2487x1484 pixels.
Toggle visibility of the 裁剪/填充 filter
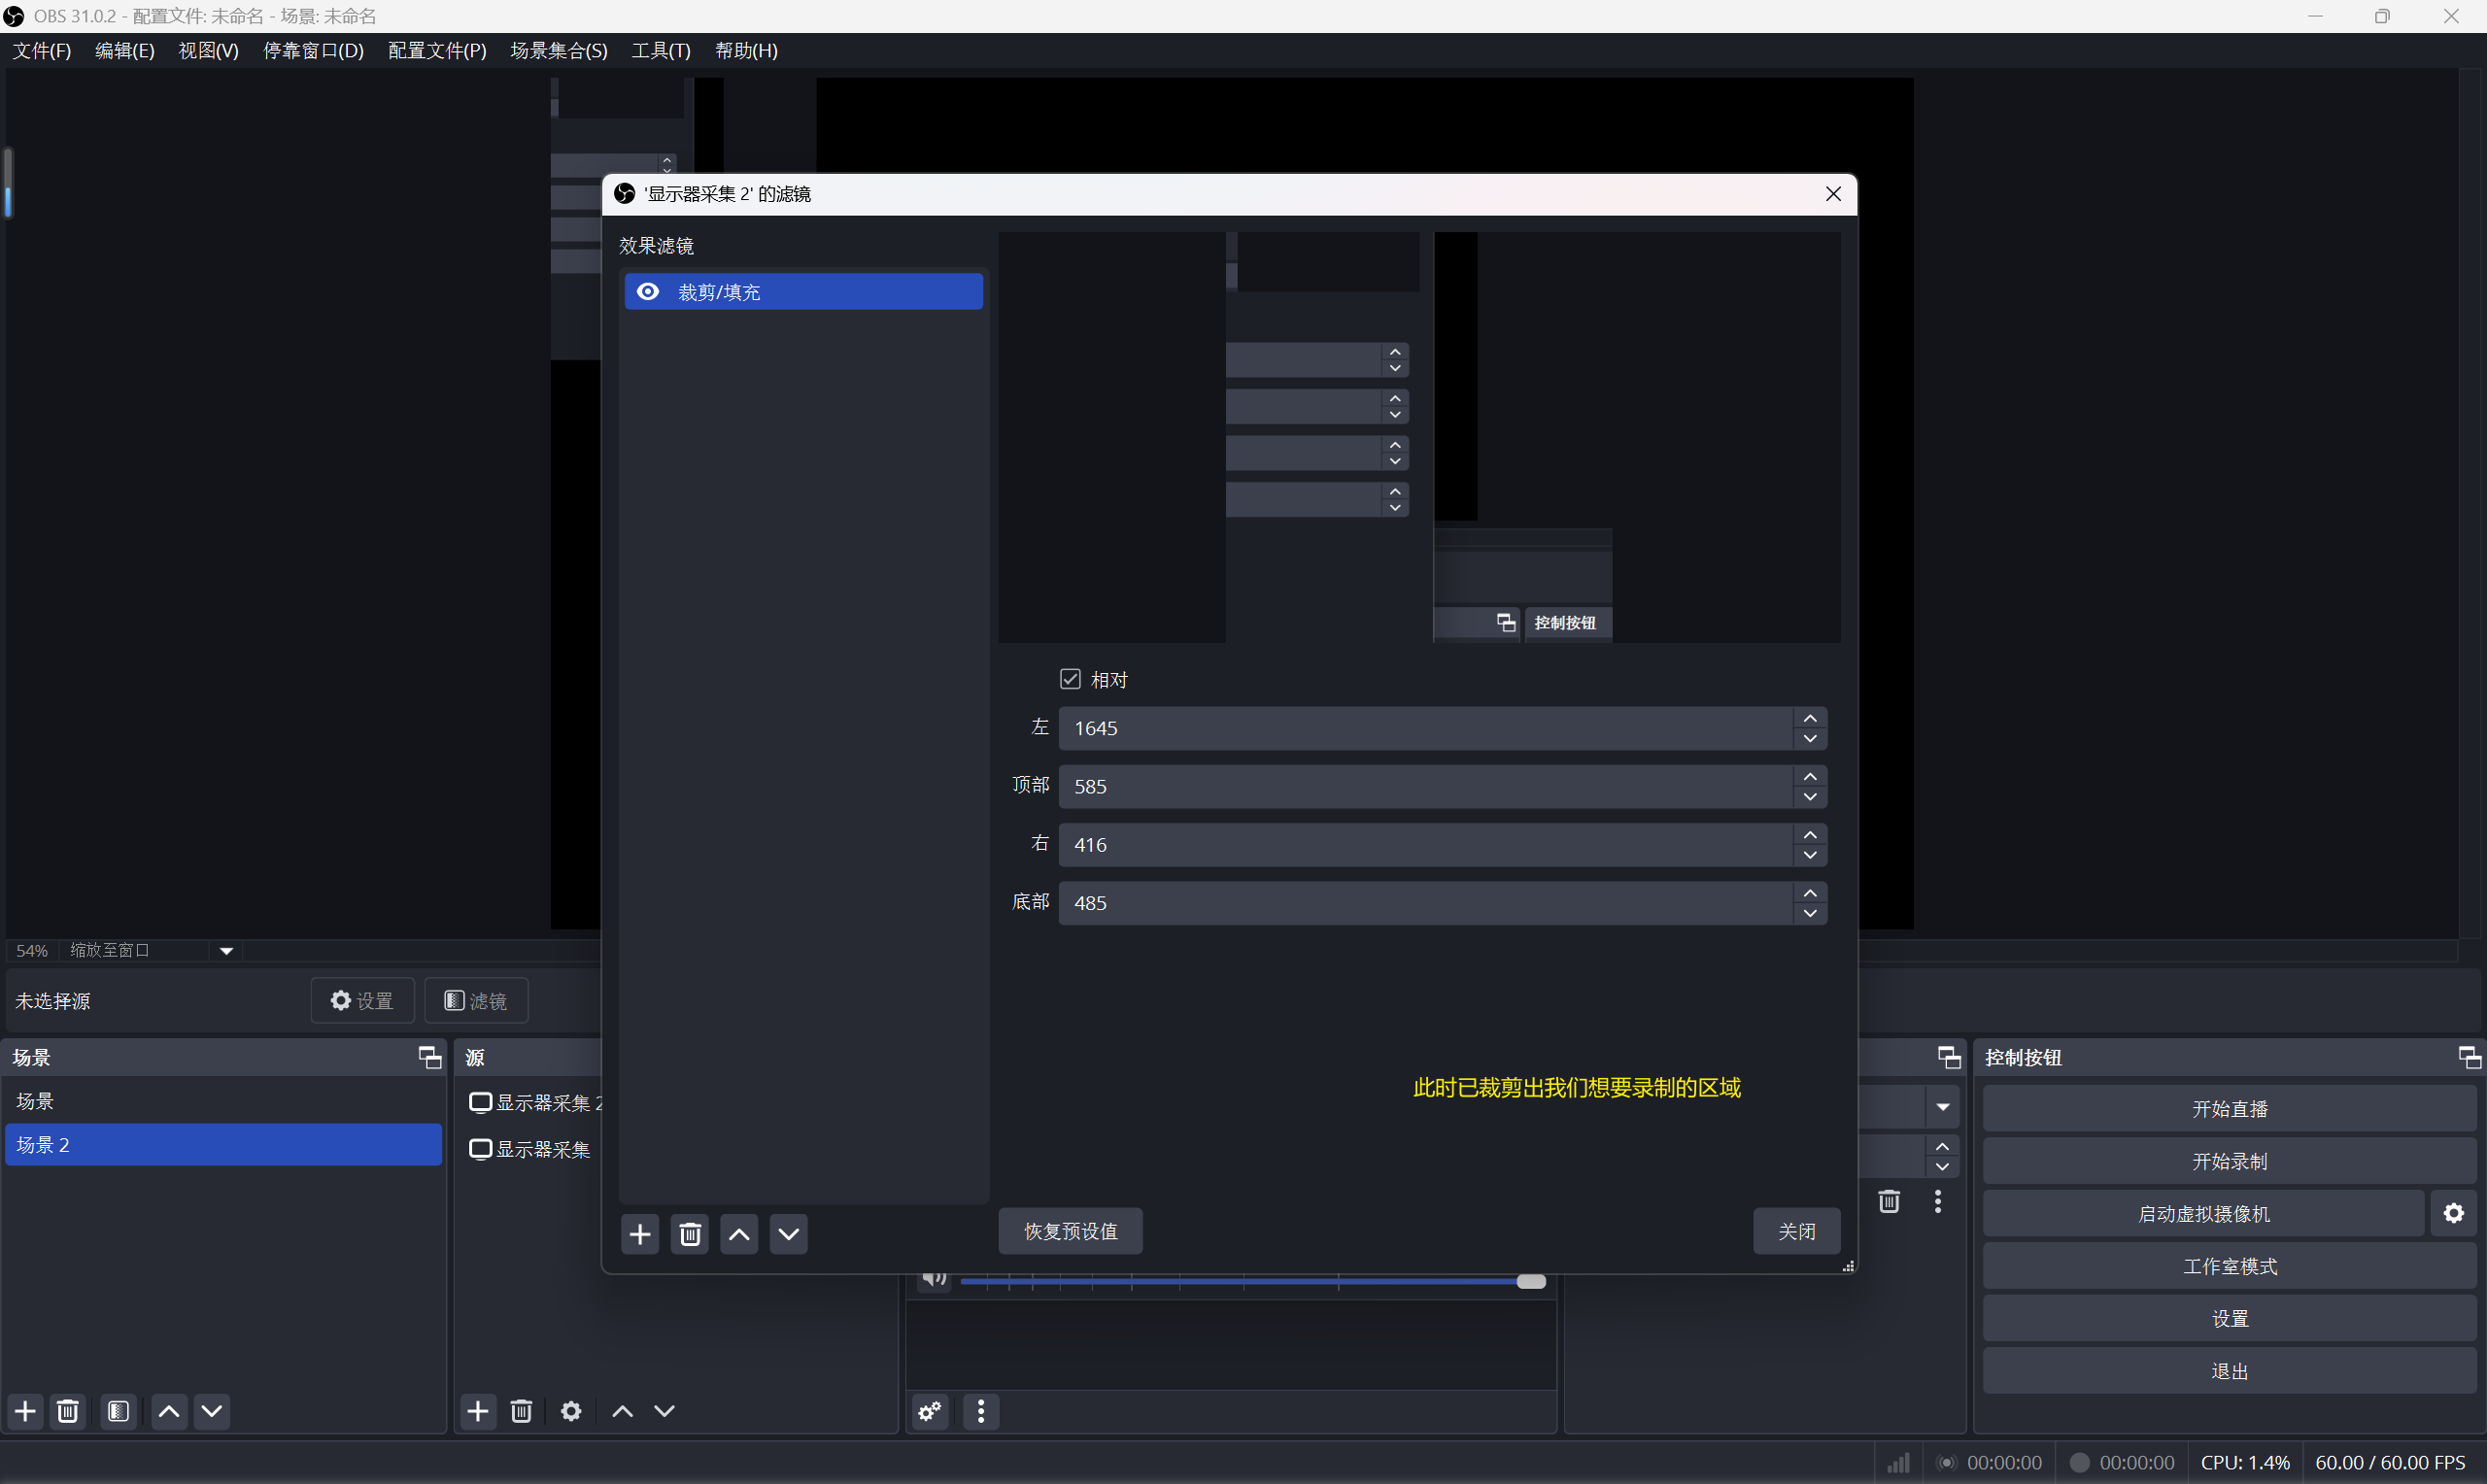(647, 291)
